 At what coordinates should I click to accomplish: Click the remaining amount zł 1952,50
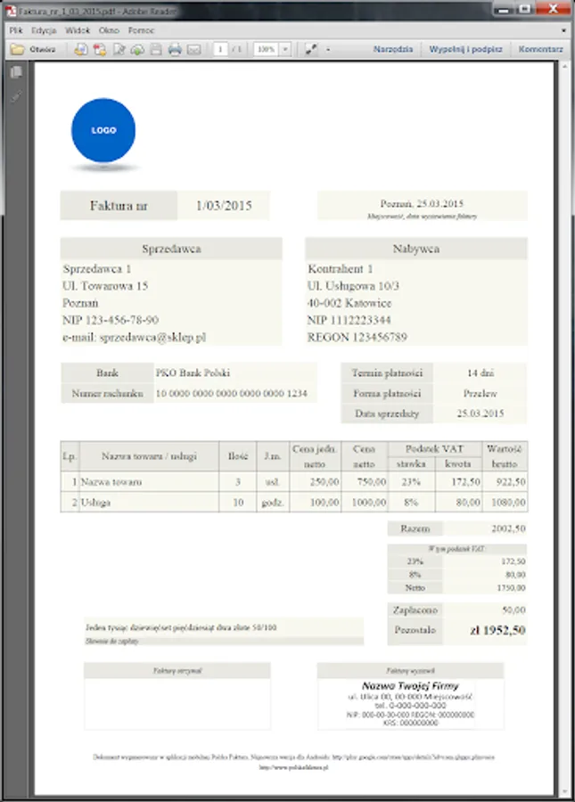[x=497, y=630]
